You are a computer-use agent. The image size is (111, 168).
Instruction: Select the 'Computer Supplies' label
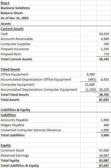coord(16,44)
